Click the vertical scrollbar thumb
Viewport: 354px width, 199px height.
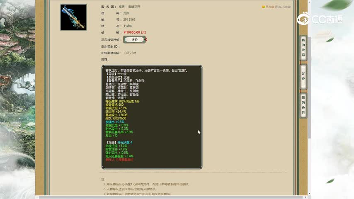[x=309, y=87]
